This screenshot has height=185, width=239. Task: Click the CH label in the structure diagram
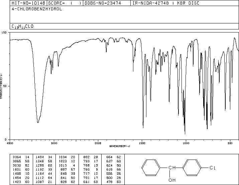coord(172,168)
